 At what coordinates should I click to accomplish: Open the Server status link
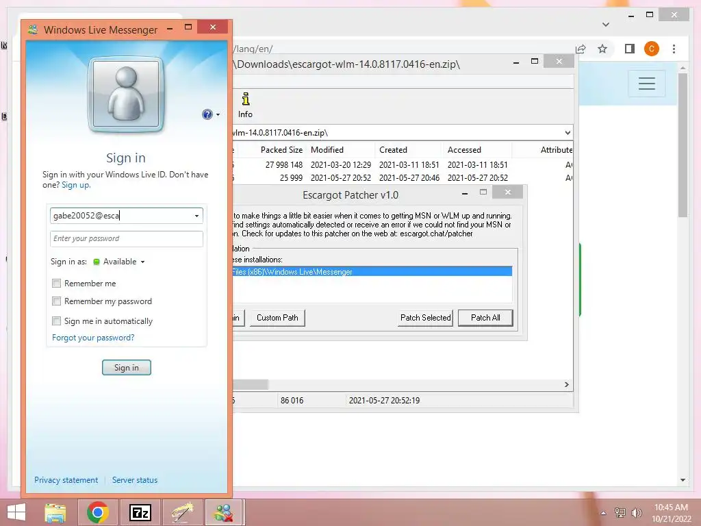[x=135, y=480]
